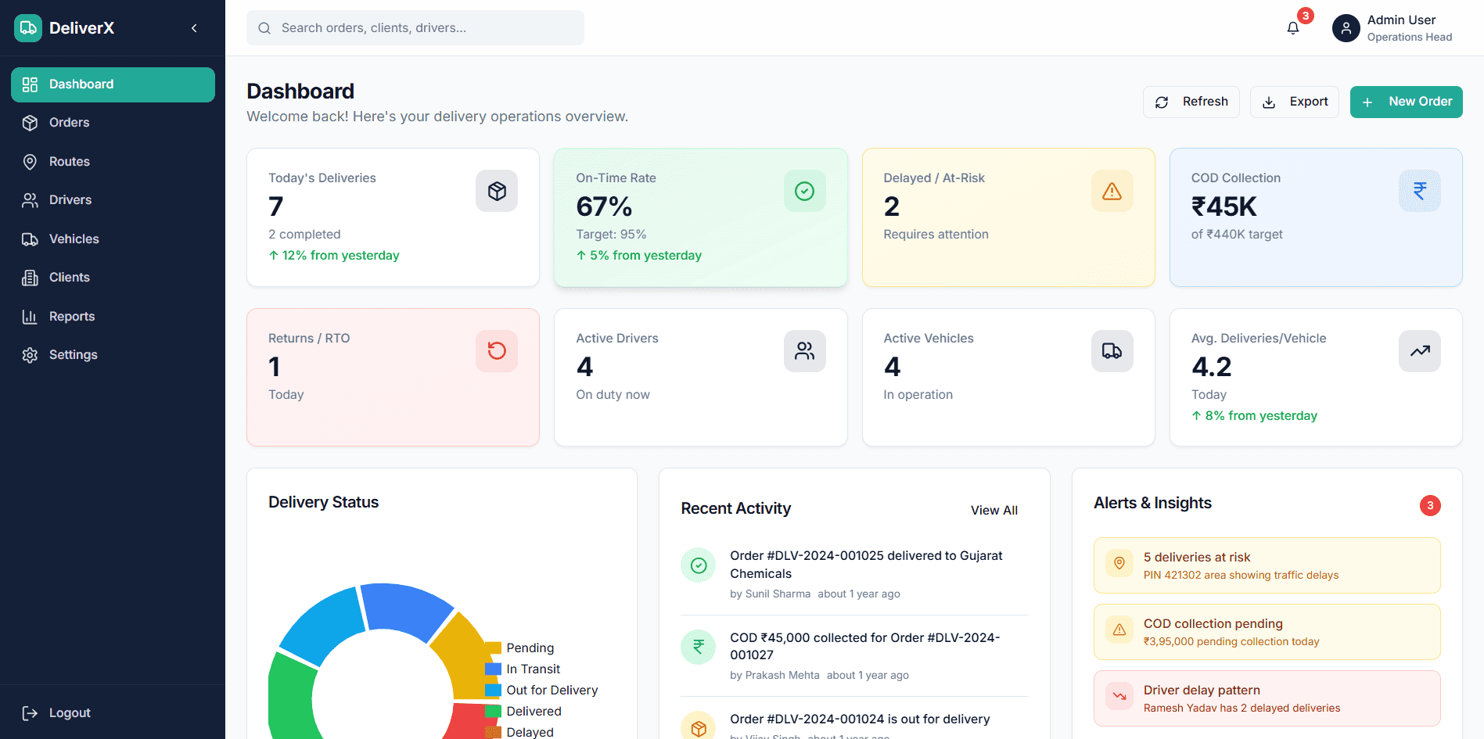Click the rupee icon on COD Collection card

click(1419, 190)
